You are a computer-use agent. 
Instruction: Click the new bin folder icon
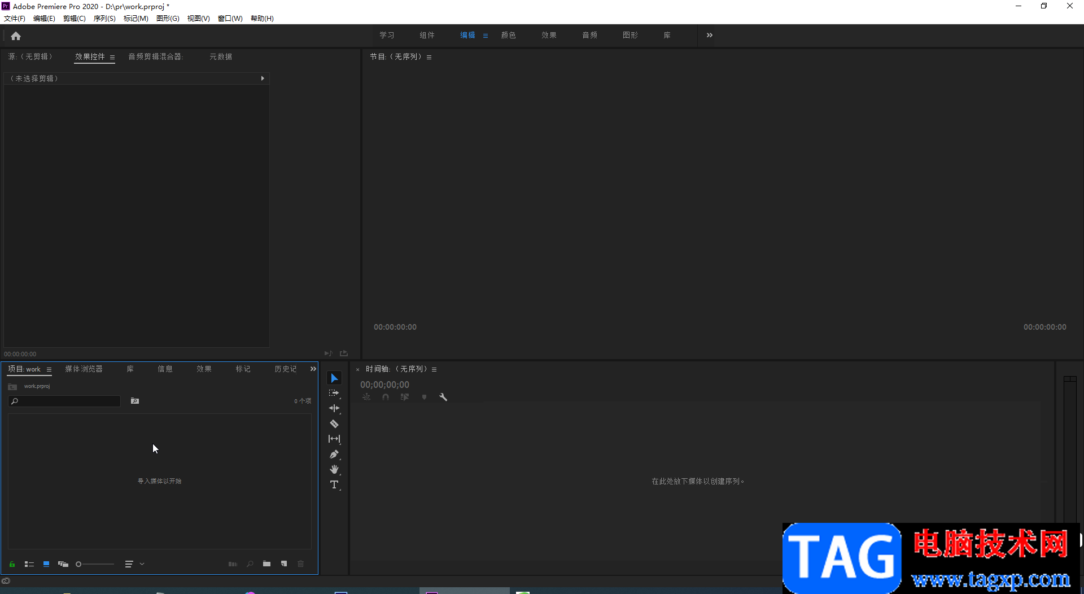pyautogui.click(x=266, y=564)
